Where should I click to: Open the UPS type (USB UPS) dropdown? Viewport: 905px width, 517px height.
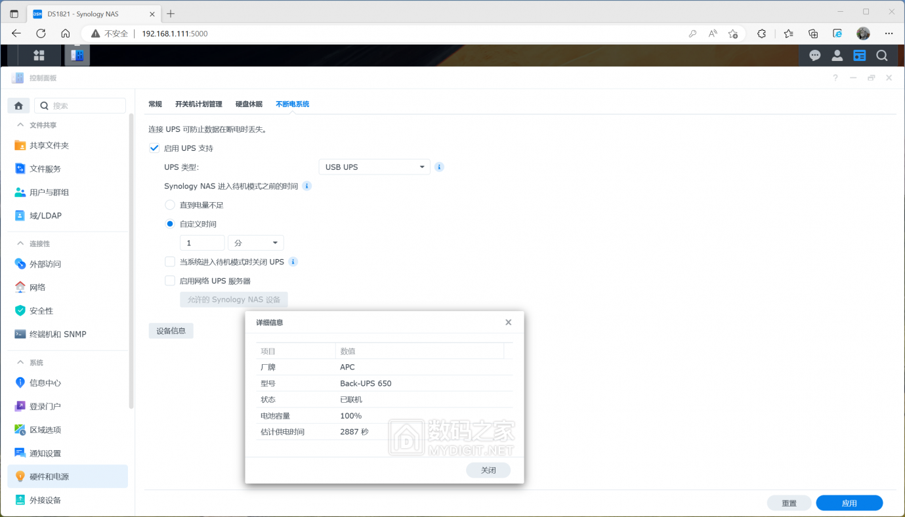pyautogui.click(x=374, y=167)
